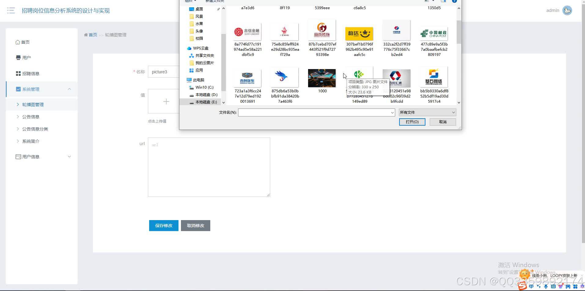Select the 百世汇通 logo thumbnail
Viewport: 585px width, 291px height.
(397, 78)
